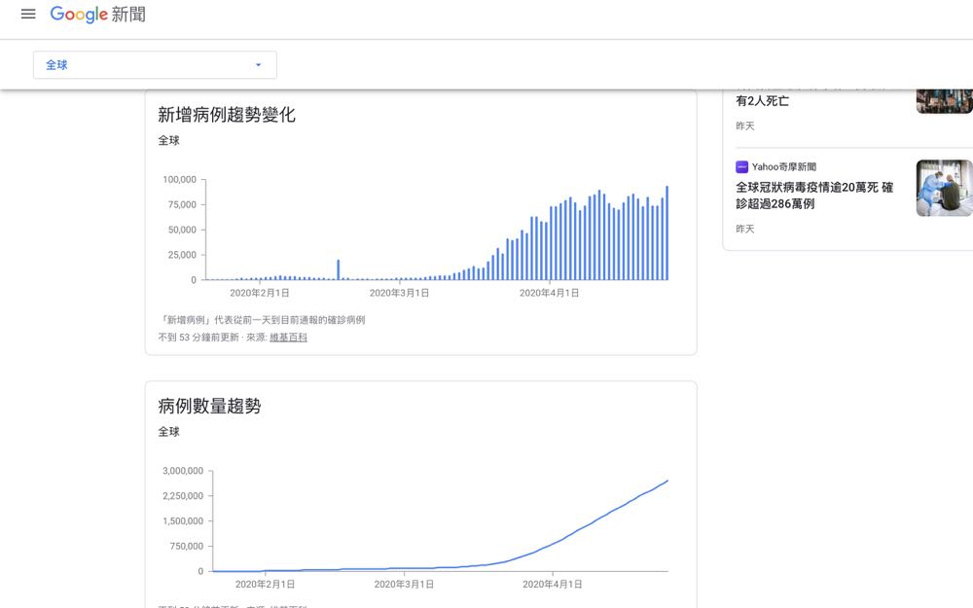Click the 100,000 y-axis label

point(179,180)
